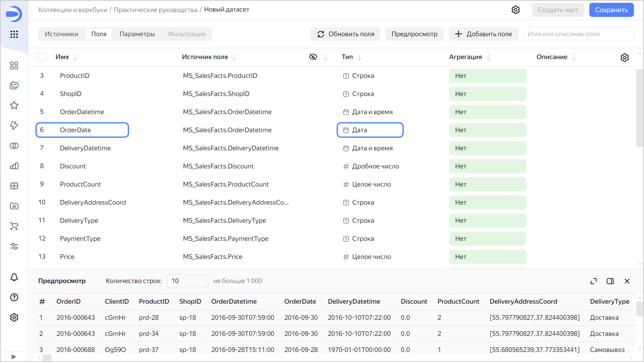Open type dropdown for OrderDate field
This screenshot has height=362, width=644.
tap(370, 130)
